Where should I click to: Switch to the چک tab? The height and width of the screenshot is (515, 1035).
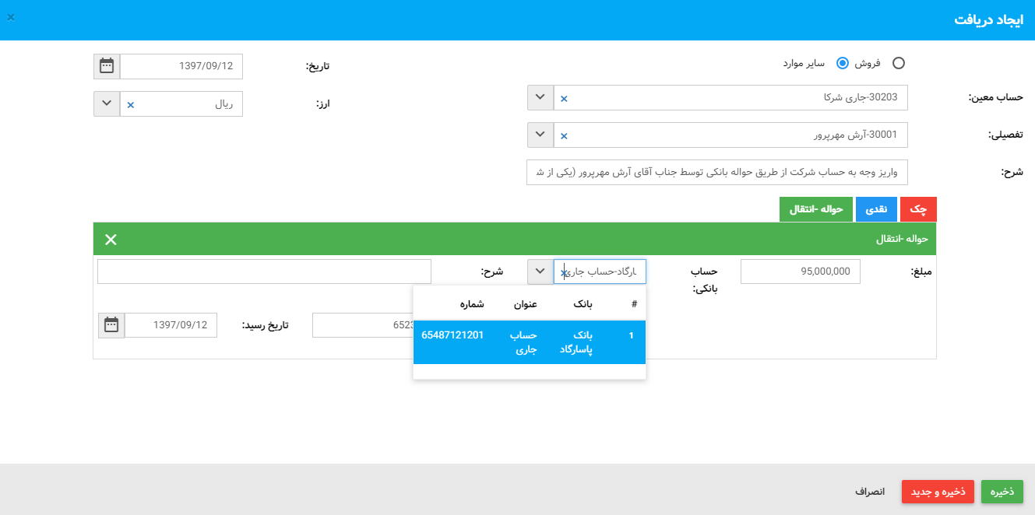click(918, 209)
